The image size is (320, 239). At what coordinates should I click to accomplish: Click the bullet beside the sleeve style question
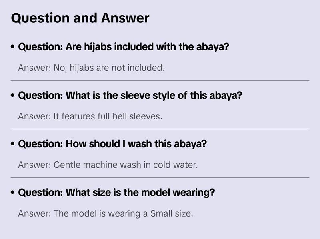tap(13, 96)
